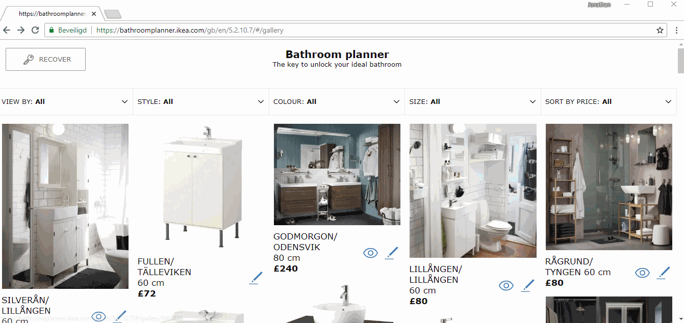Viewport: 684px width, 323px height.
Task: Preview LILLÅNGEN/LILLÅNGEN using the eye icon
Action: point(506,285)
